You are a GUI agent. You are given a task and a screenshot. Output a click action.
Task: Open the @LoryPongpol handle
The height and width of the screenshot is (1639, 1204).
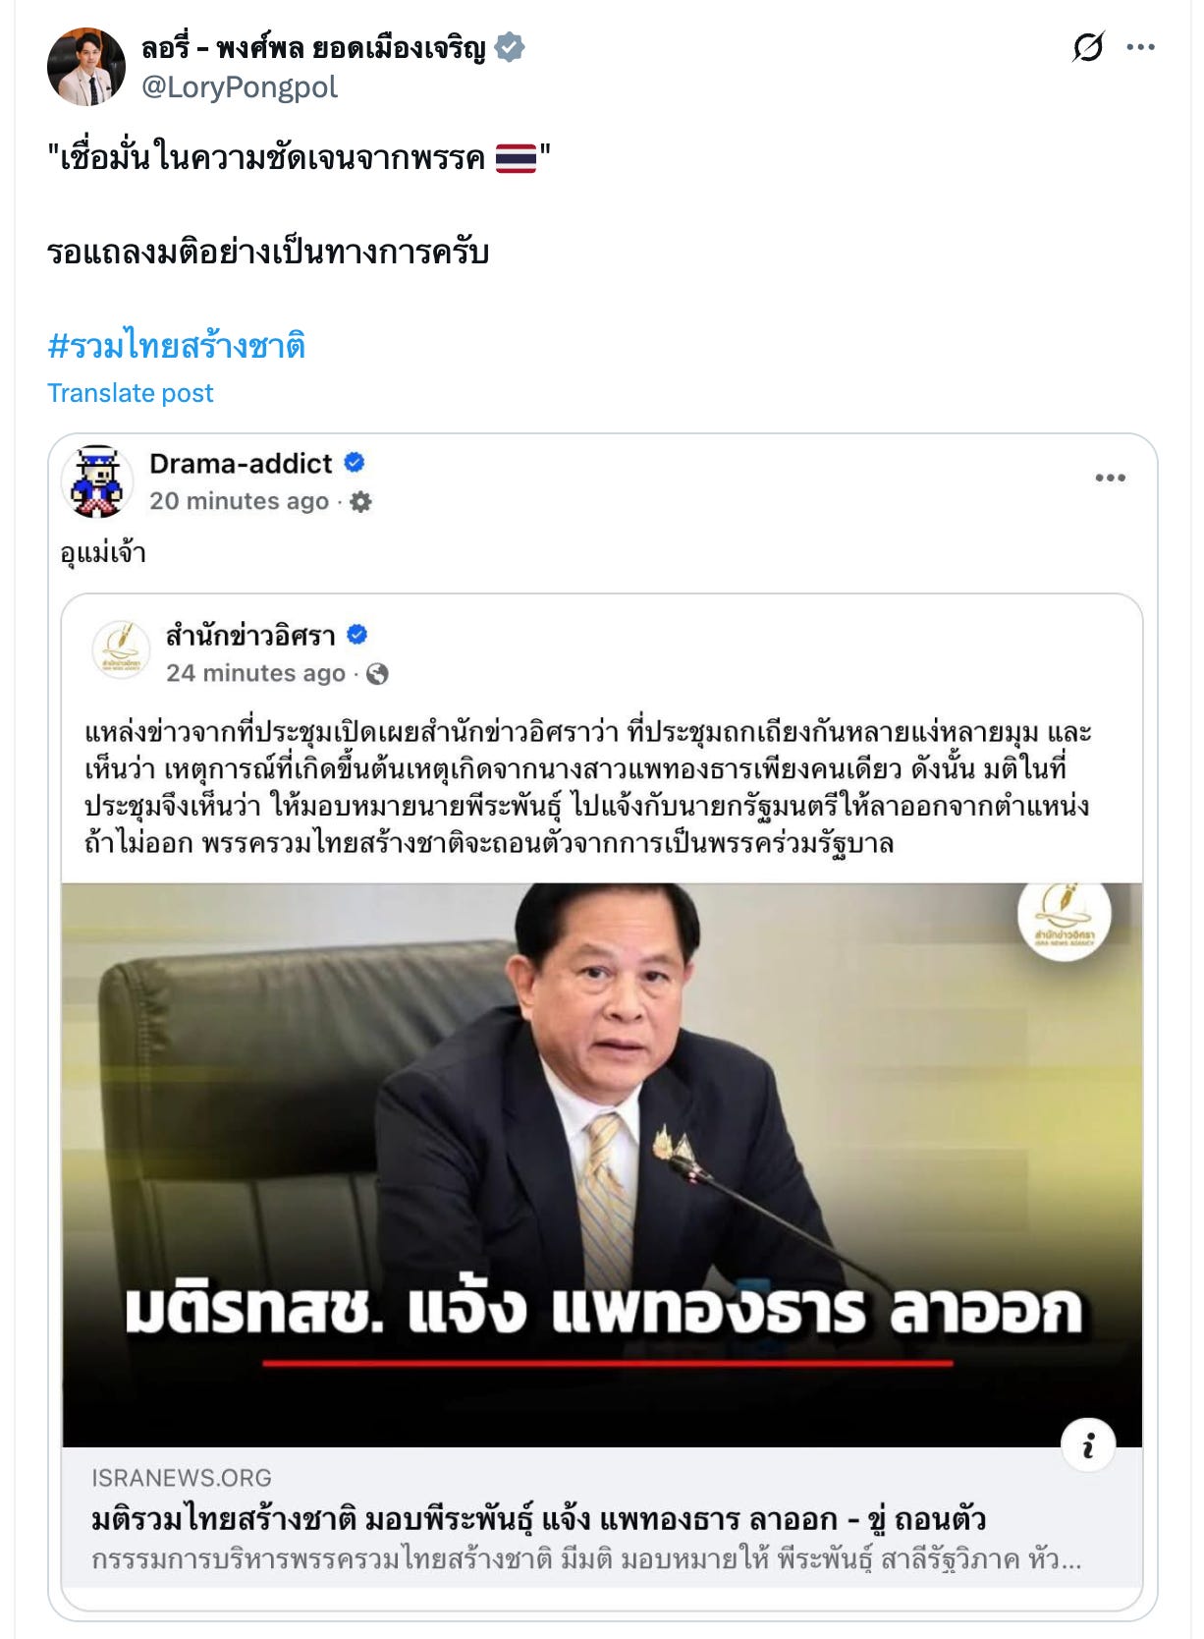click(240, 87)
